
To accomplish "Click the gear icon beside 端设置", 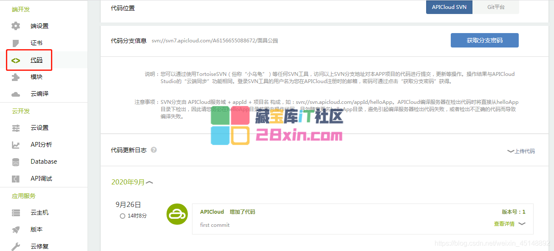I will tap(16, 26).
